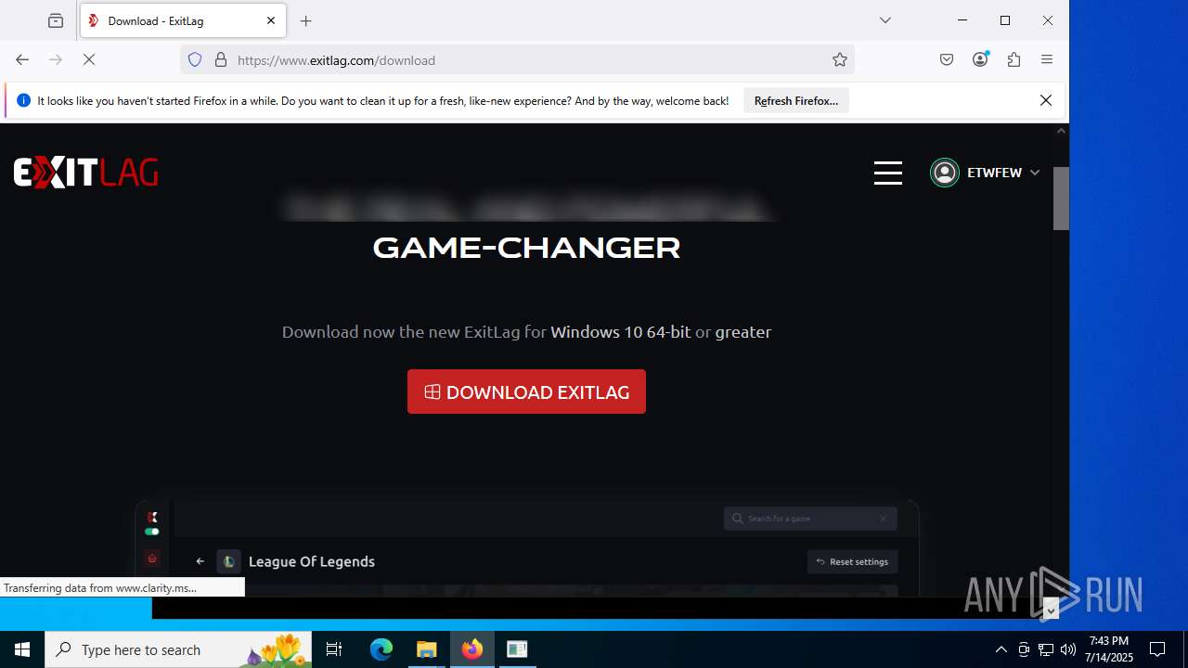
Task: Close the Download - ExitLag tab
Action: tap(271, 20)
